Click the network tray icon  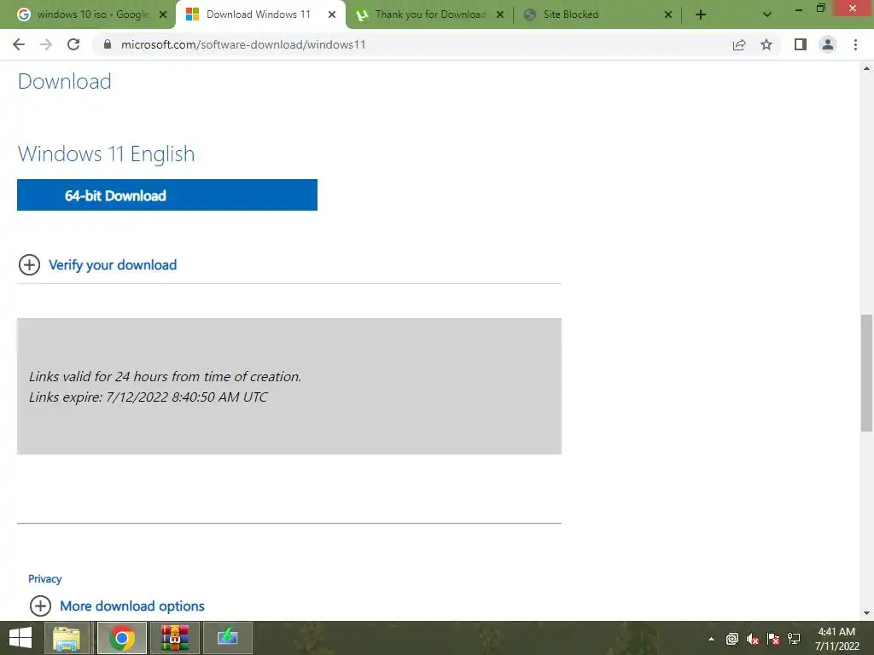click(794, 639)
